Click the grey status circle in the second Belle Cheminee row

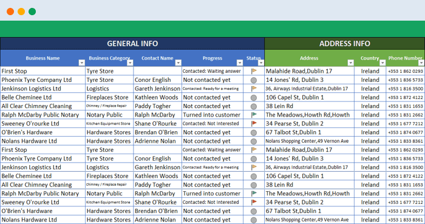pyautogui.click(x=254, y=176)
